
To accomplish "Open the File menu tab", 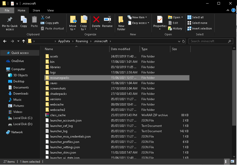I will click(x=7, y=10).
